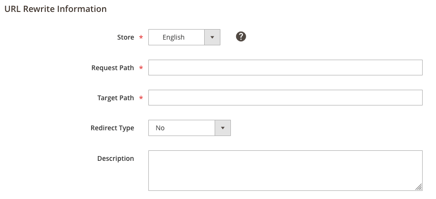Screen dimensions: 436x199
Task: Open the Store dropdown showing English
Action: (184, 37)
